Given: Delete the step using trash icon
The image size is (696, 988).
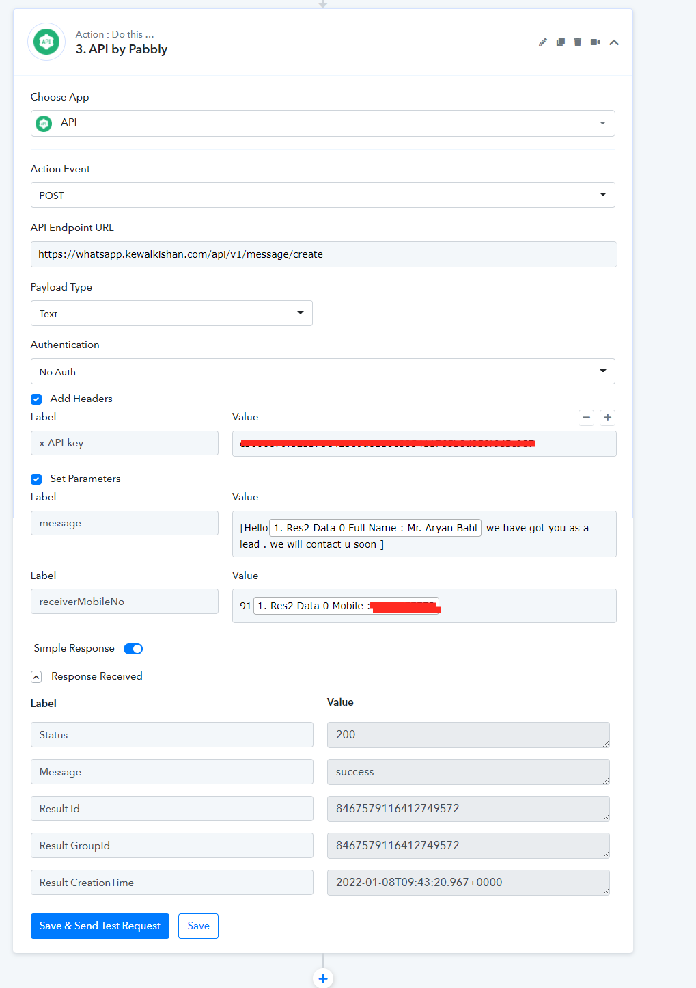Looking at the screenshot, I should click(x=578, y=42).
